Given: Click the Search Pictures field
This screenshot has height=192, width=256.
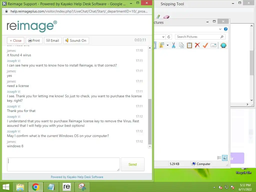Looking at the screenshot, I should tap(200, 37).
